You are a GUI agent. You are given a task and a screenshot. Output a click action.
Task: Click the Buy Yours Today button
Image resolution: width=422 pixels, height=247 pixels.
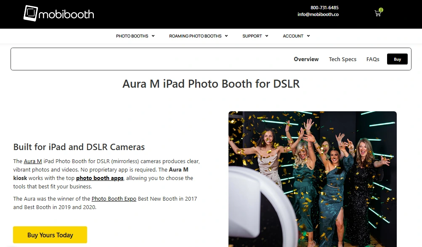tap(50, 235)
